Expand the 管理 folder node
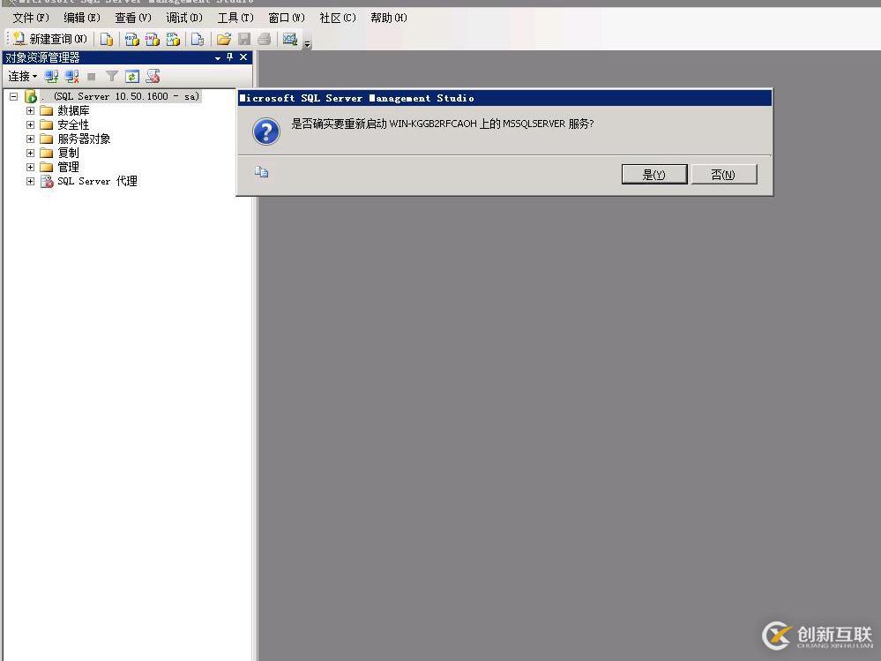This screenshot has height=661, width=881. 29,167
